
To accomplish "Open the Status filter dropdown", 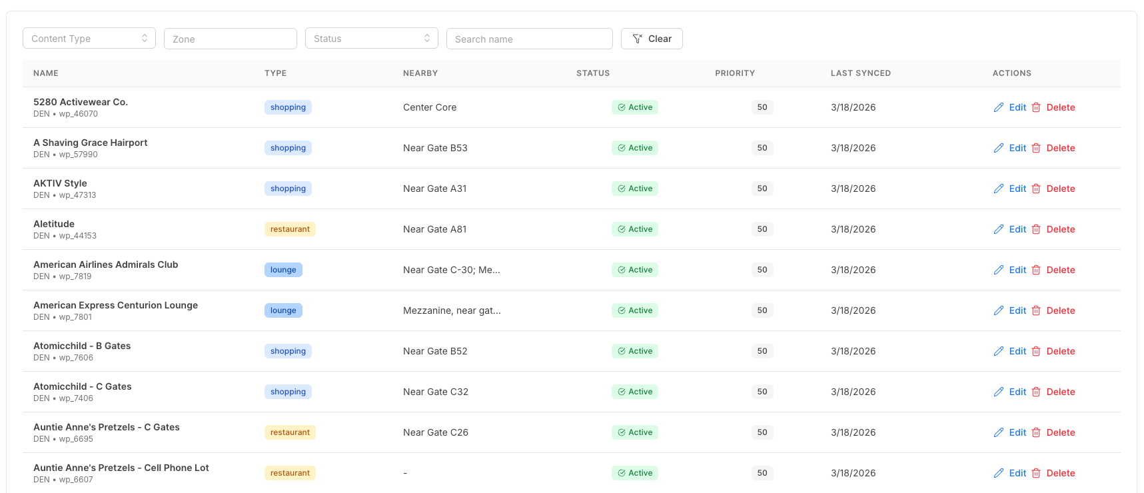I will (372, 39).
